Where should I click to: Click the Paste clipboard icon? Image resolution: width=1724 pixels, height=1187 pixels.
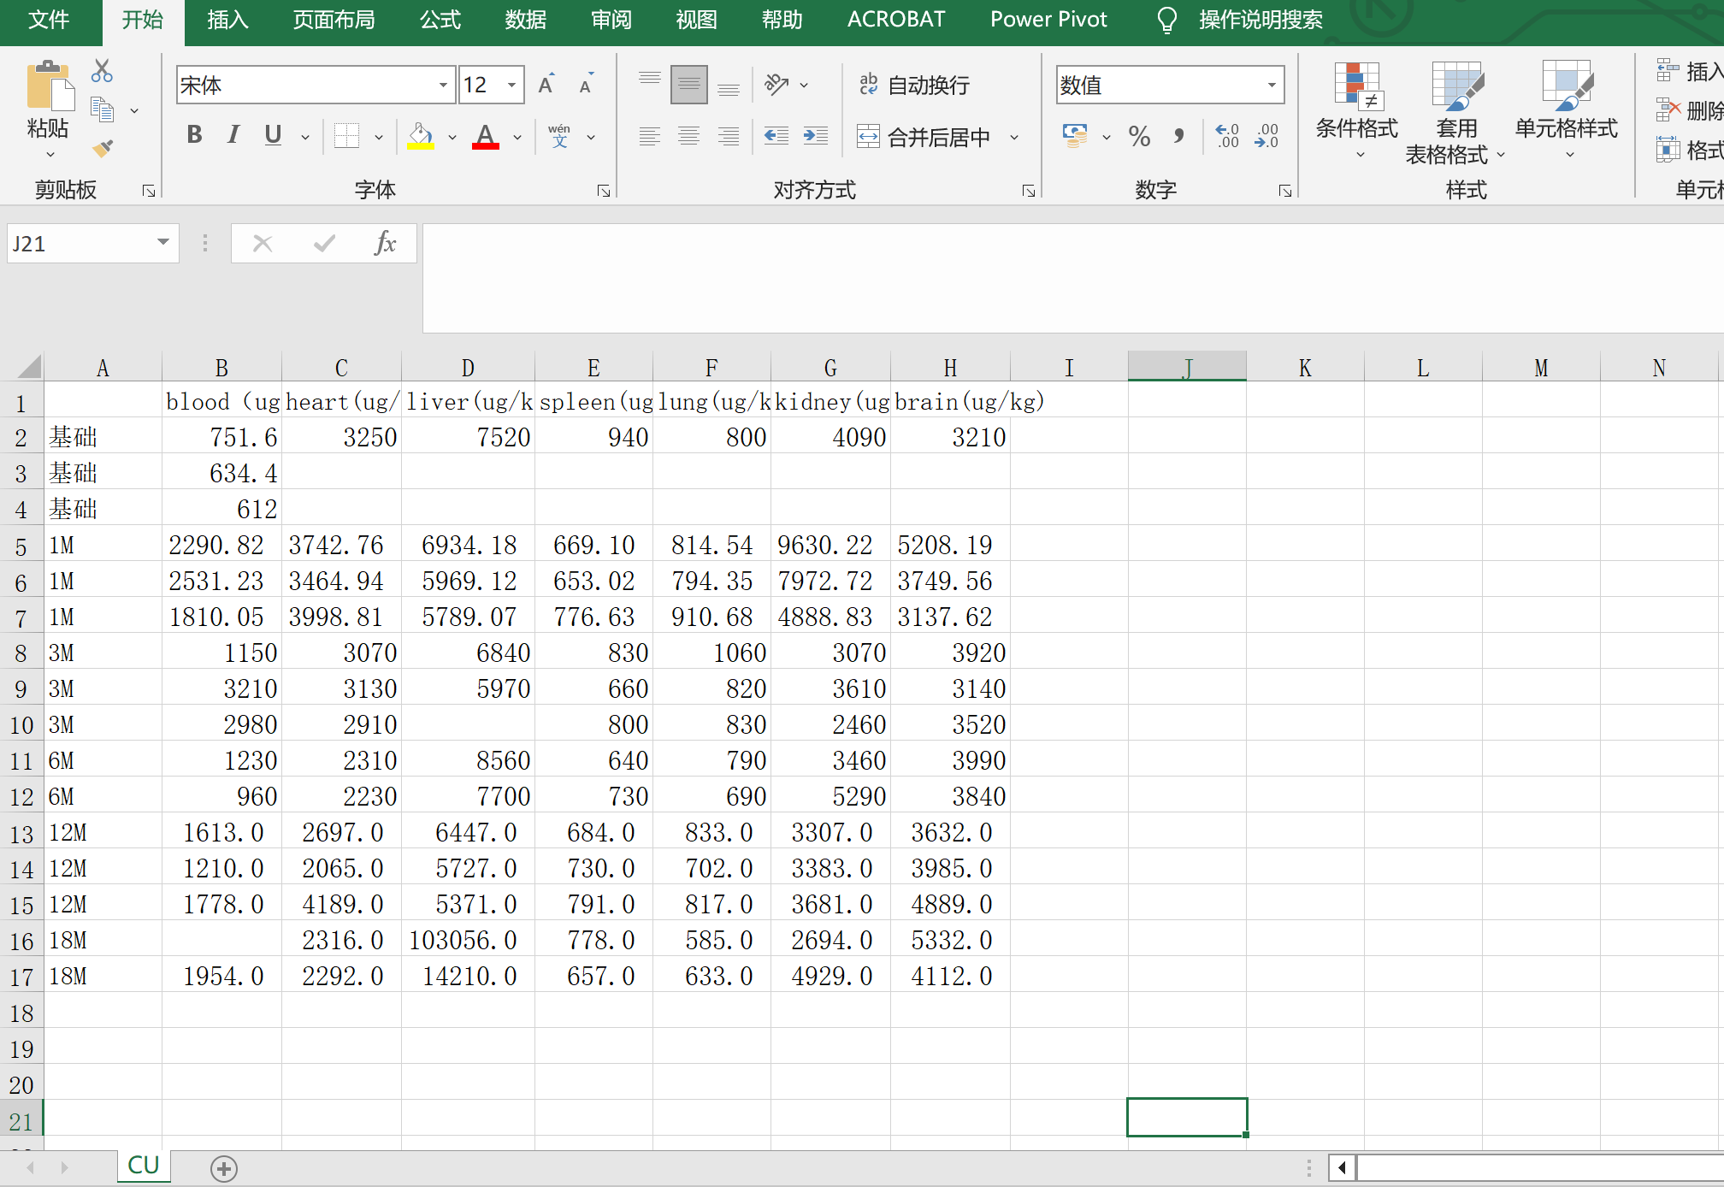50,86
